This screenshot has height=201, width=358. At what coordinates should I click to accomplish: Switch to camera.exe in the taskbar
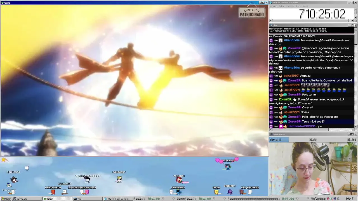point(27,199)
